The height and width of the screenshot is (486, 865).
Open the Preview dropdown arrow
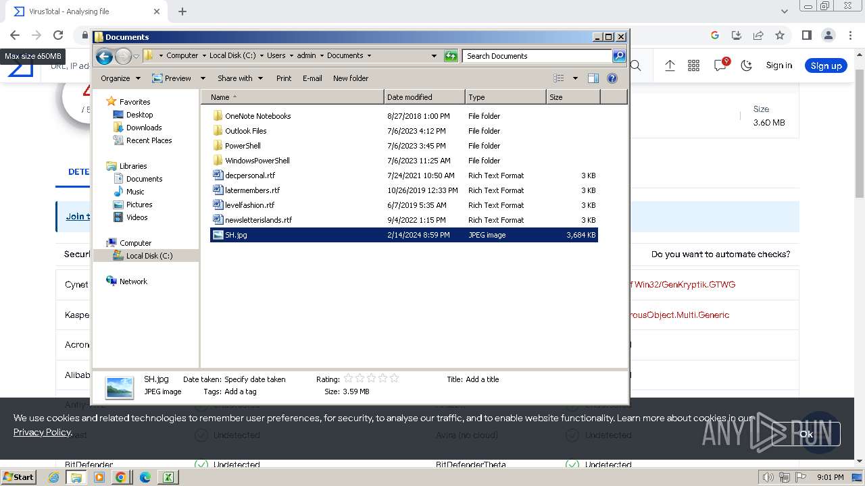203,78
